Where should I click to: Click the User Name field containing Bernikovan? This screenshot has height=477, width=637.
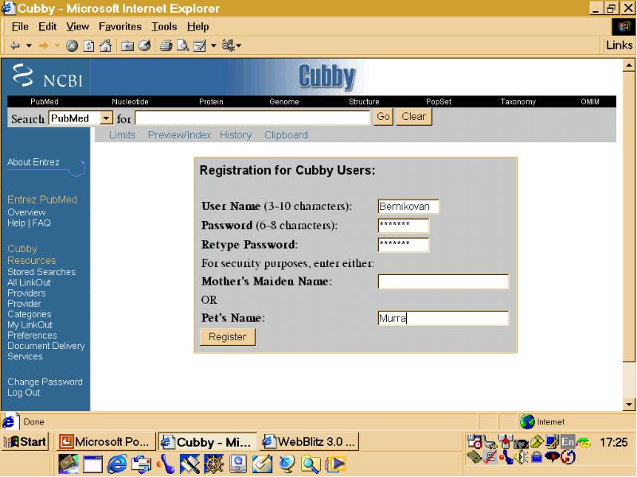coord(408,207)
